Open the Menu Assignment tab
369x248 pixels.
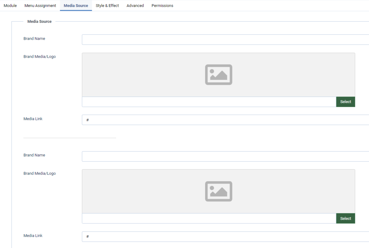40,5
